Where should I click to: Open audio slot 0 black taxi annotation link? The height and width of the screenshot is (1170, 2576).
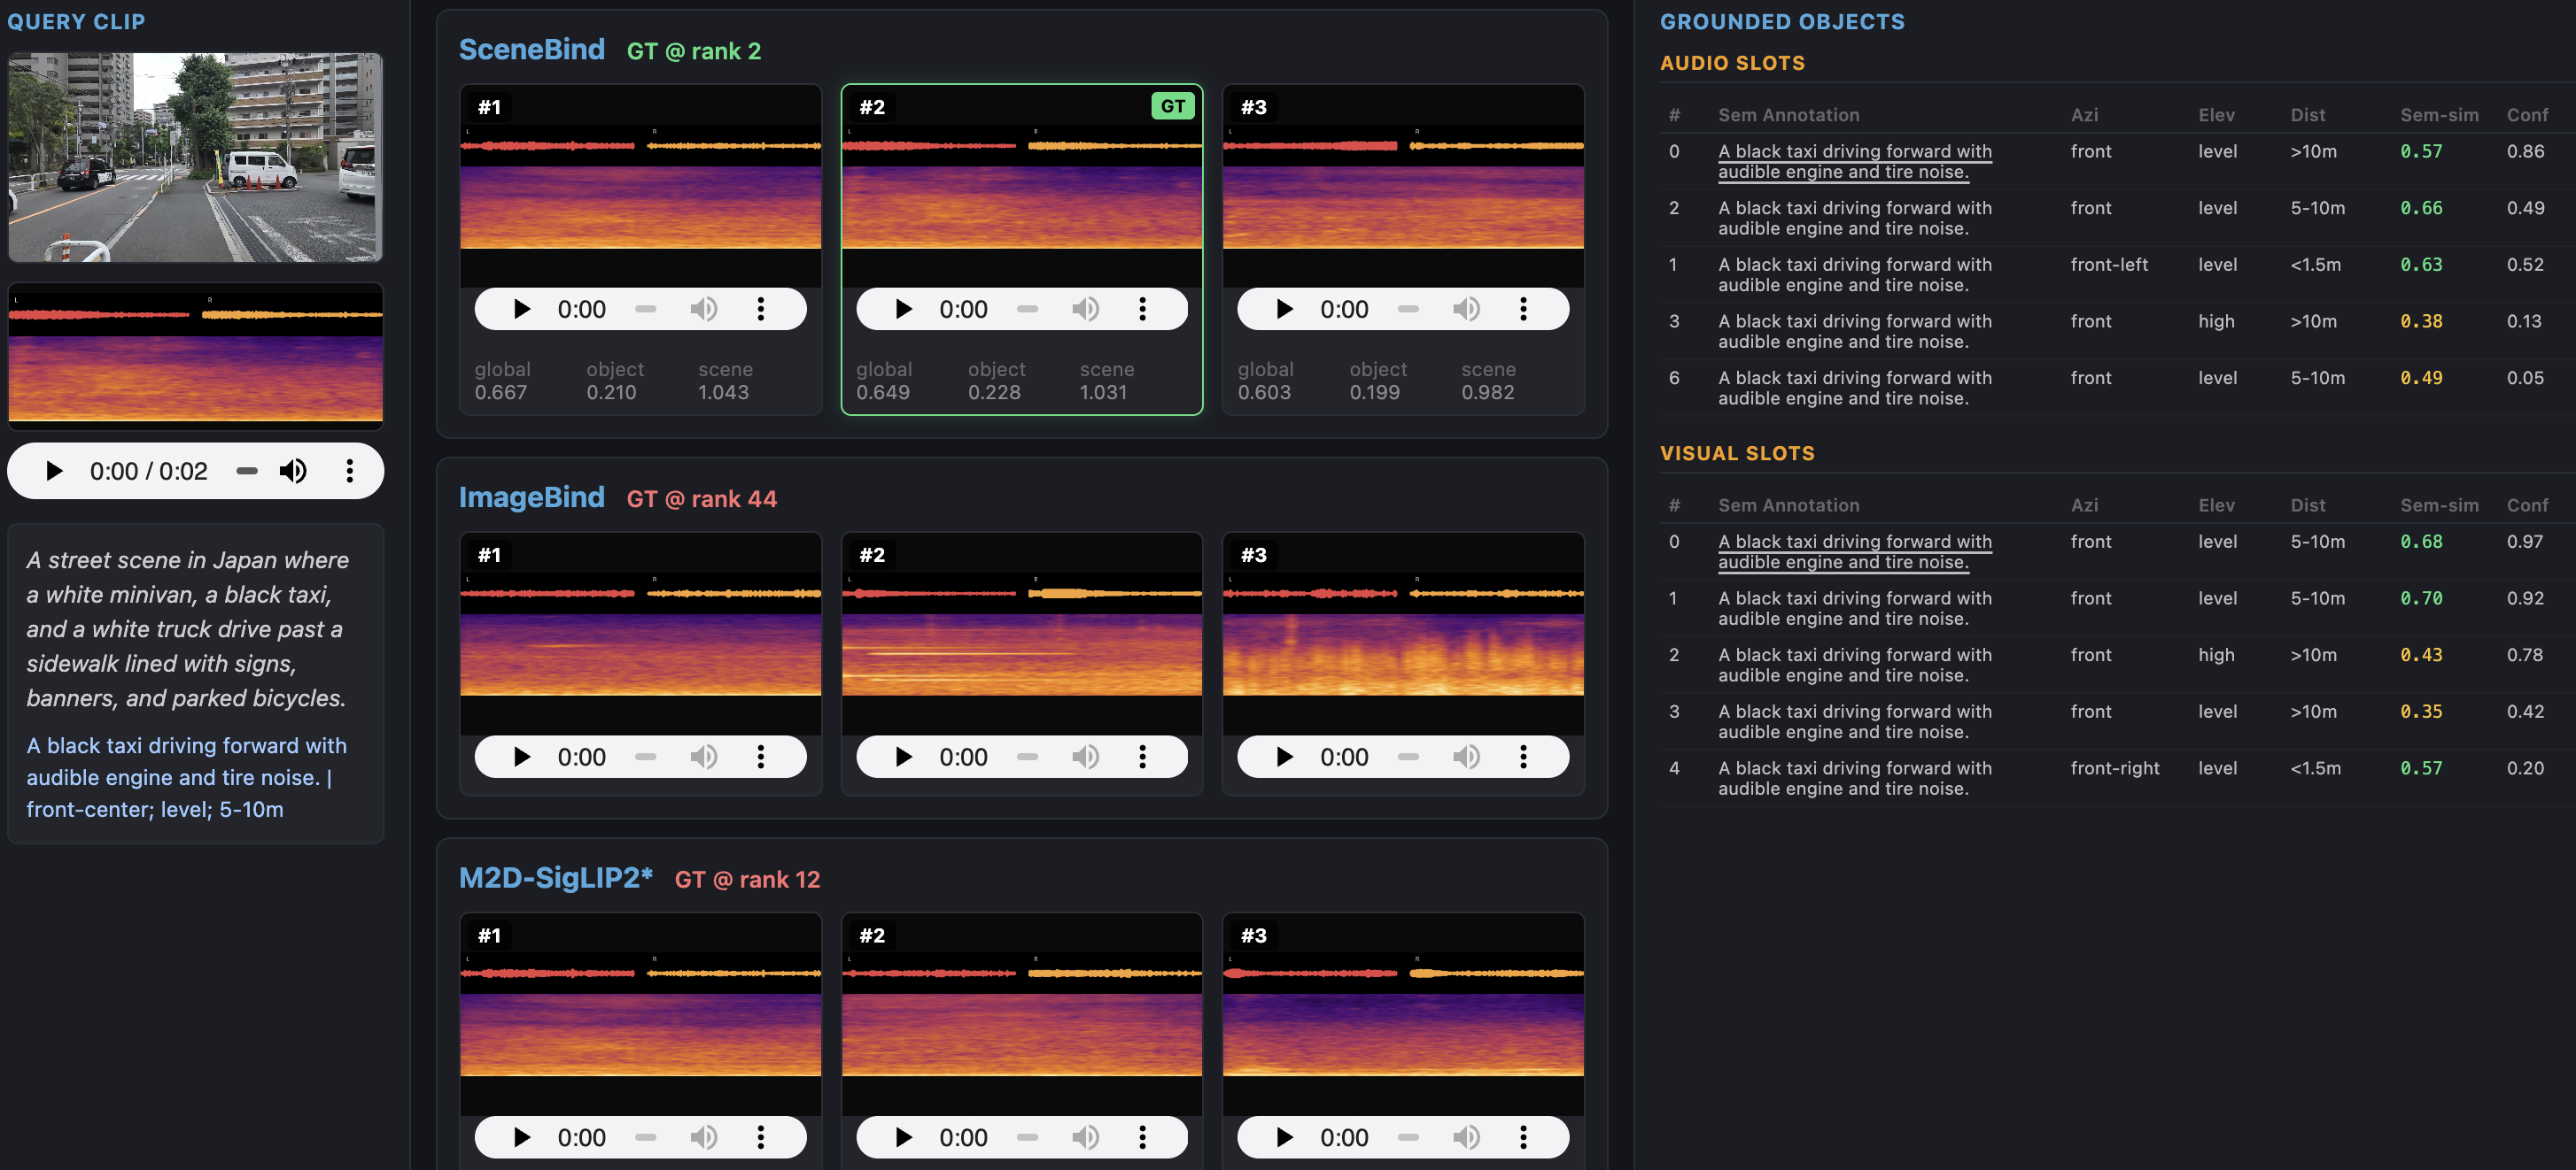(1854, 161)
